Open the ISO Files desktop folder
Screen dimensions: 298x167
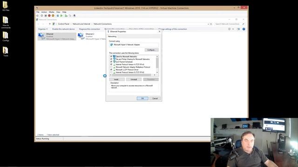(x=6, y=6)
